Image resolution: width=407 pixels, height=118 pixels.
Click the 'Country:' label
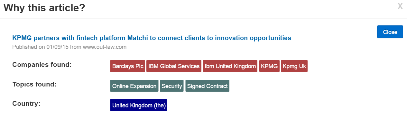26,104
